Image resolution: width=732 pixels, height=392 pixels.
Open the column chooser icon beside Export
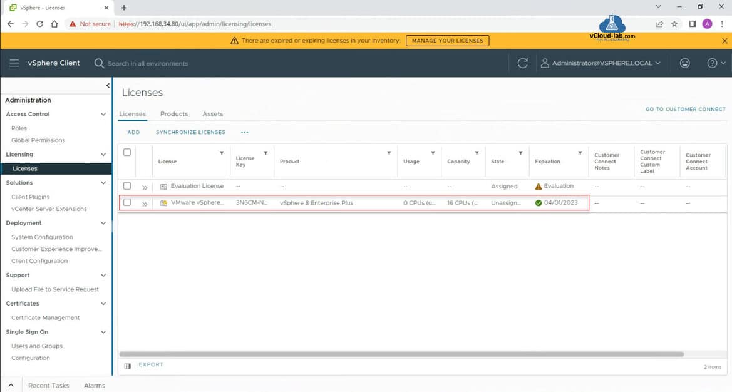[x=128, y=366]
